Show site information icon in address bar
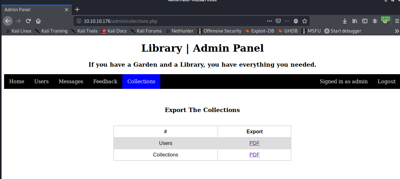The height and width of the screenshot is (179, 400). [79, 21]
